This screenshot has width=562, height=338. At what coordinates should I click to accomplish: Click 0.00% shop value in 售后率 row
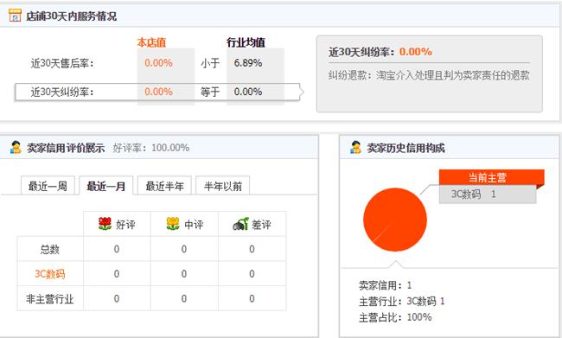point(158,63)
